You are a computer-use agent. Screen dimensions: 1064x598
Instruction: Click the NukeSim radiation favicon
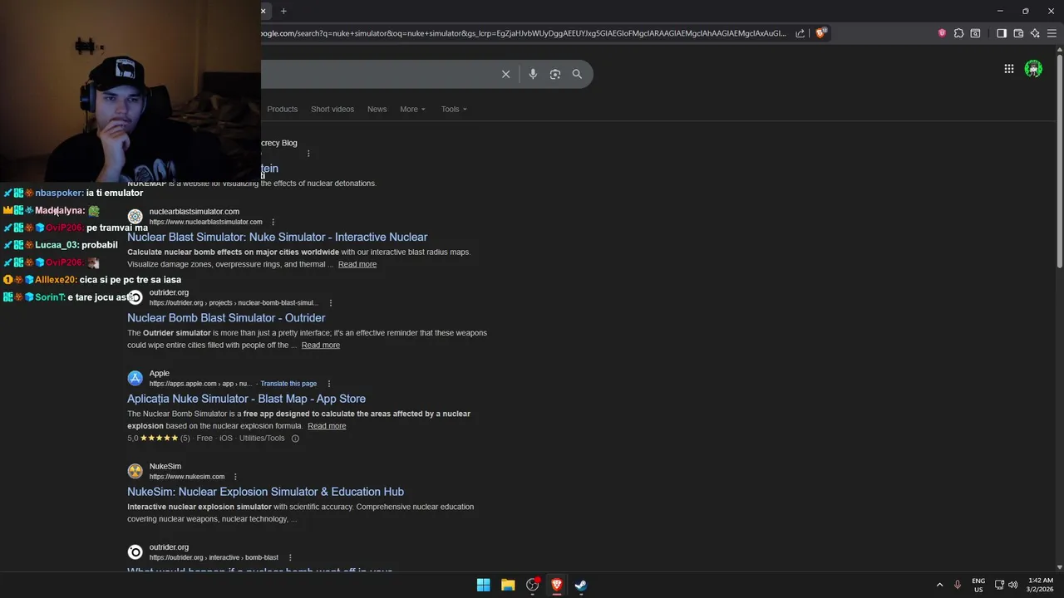click(135, 471)
